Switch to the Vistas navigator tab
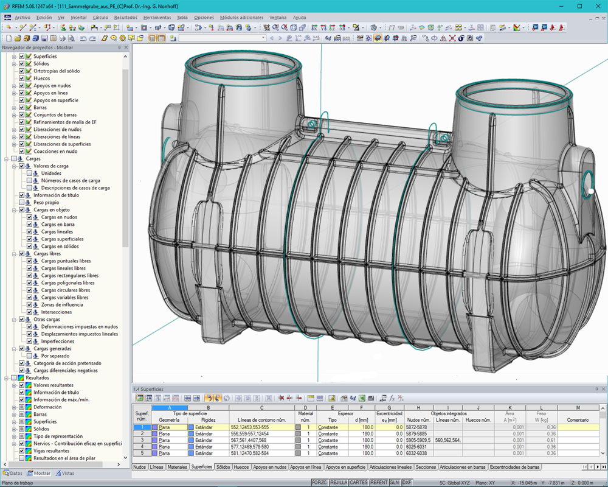608x487 pixels. pyautogui.click(x=65, y=473)
